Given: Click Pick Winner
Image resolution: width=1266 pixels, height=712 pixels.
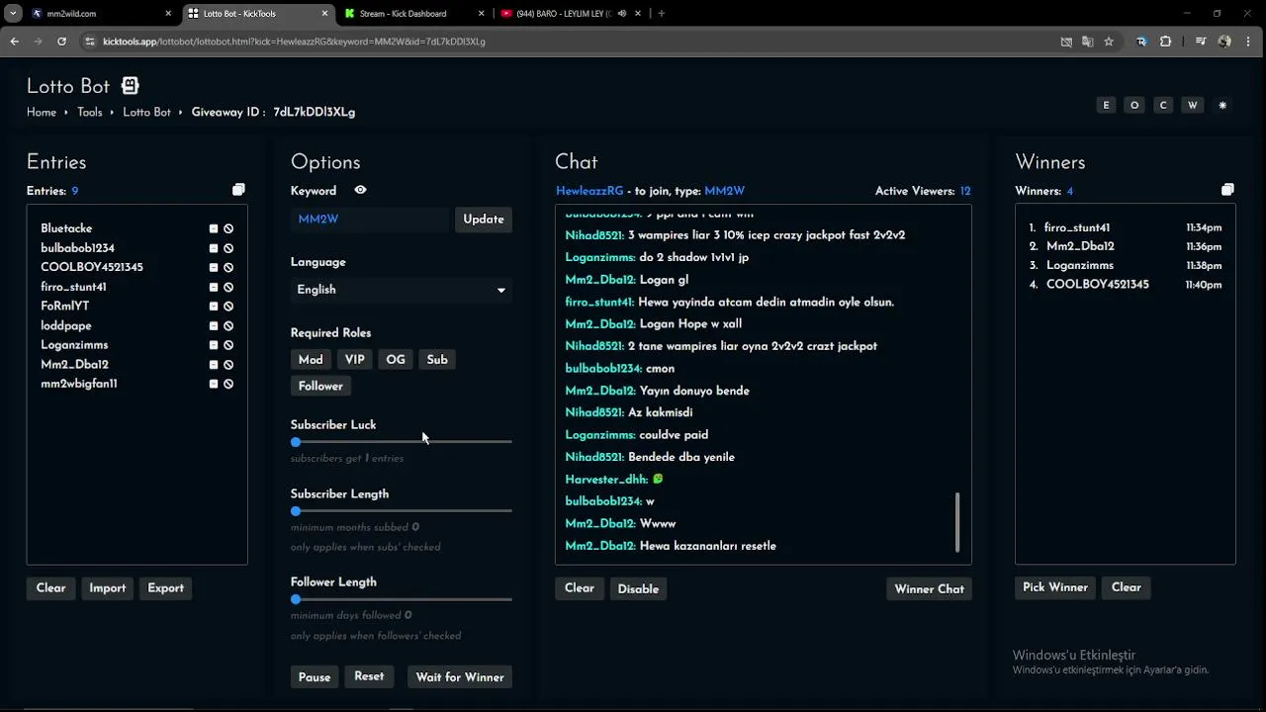Looking at the screenshot, I should 1054,587.
